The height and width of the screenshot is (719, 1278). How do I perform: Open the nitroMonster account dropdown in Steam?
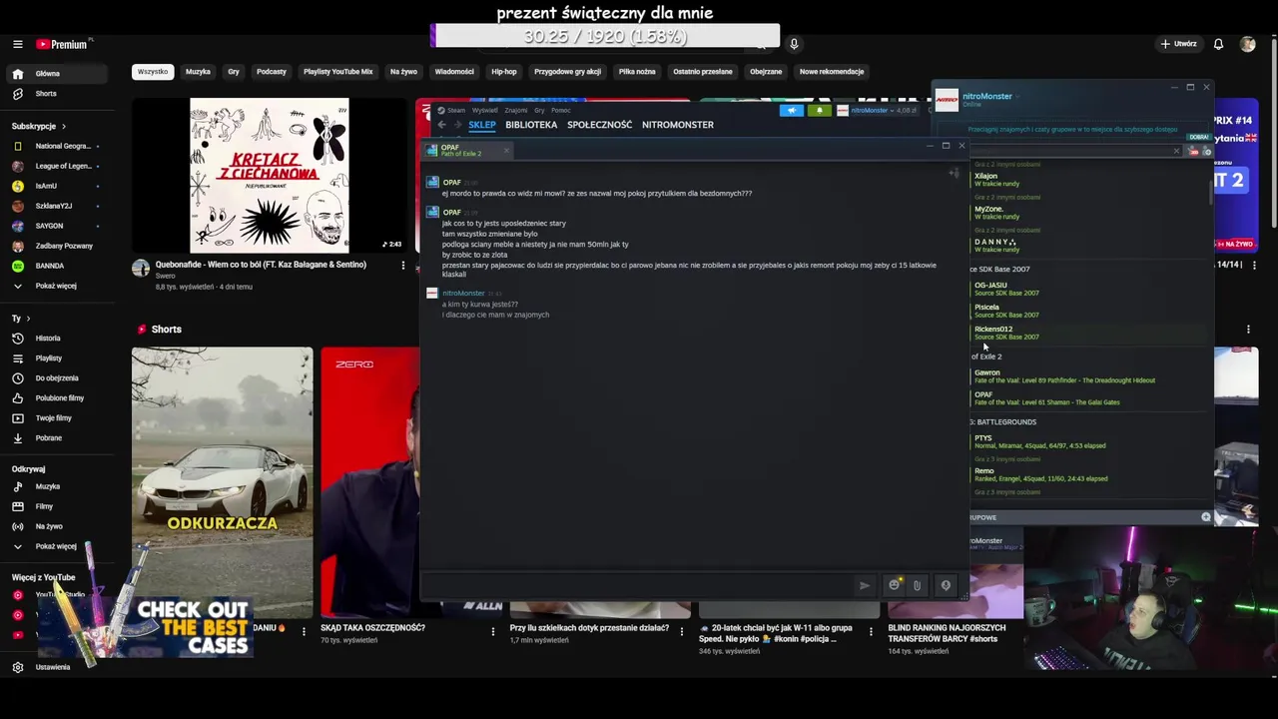tap(873, 110)
